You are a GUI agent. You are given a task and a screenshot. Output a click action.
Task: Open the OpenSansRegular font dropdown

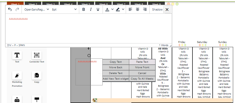(37, 9)
